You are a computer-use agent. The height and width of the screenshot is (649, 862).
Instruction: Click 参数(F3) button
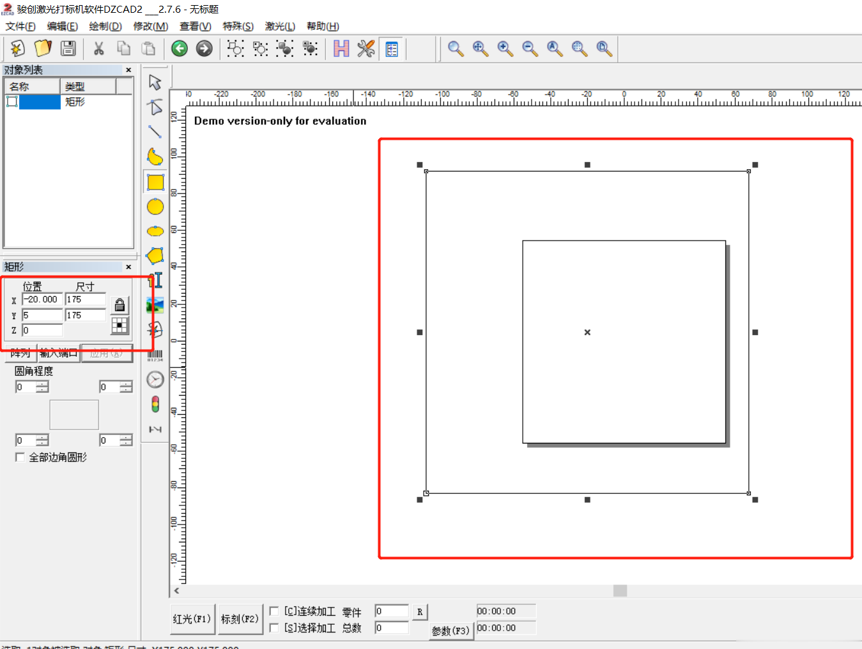click(450, 630)
